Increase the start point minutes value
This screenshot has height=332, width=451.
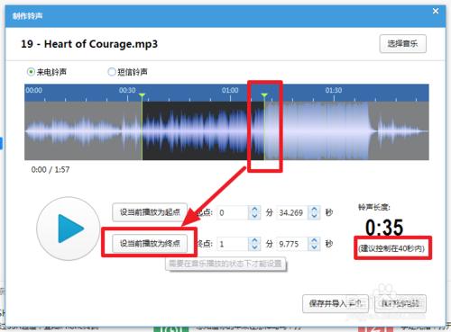coord(254,209)
